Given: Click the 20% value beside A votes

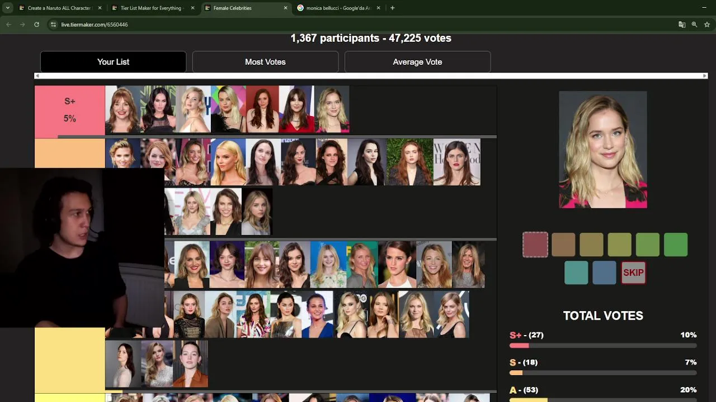Looking at the screenshot, I should click(x=688, y=390).
